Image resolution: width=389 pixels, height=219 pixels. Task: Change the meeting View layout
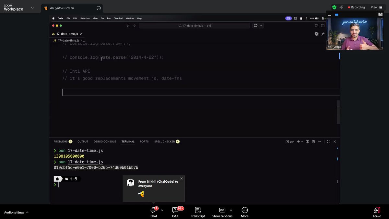(x=376, y=7)
